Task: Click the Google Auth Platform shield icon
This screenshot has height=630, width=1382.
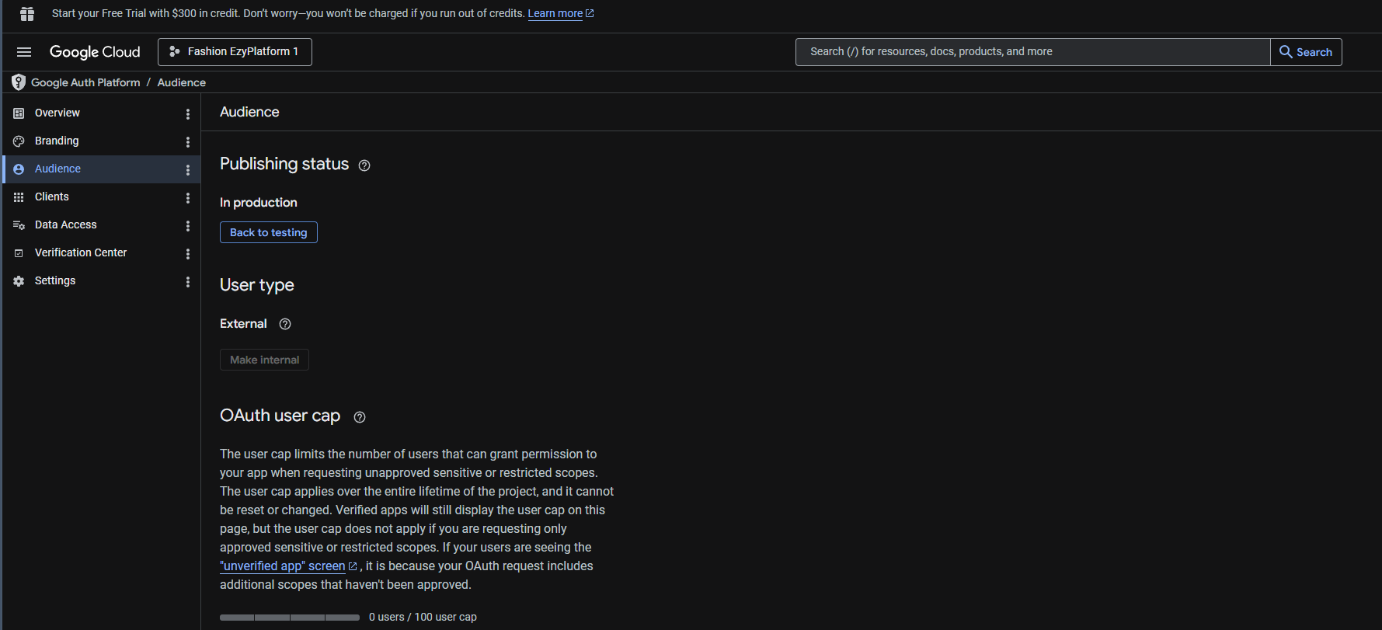Action: [19, 82]
